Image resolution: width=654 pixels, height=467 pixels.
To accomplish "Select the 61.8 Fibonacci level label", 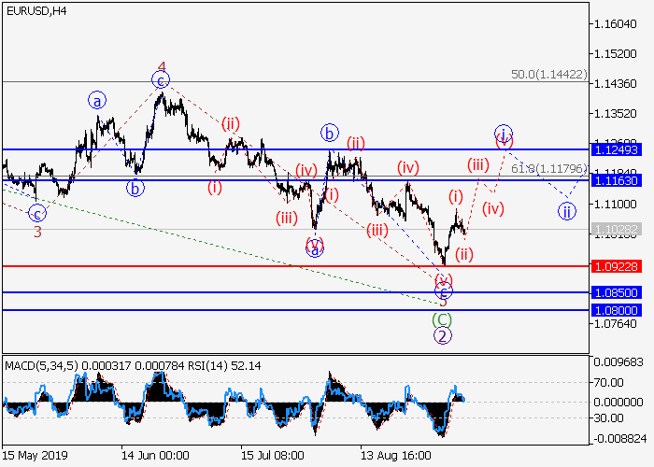I will (550, 169).
